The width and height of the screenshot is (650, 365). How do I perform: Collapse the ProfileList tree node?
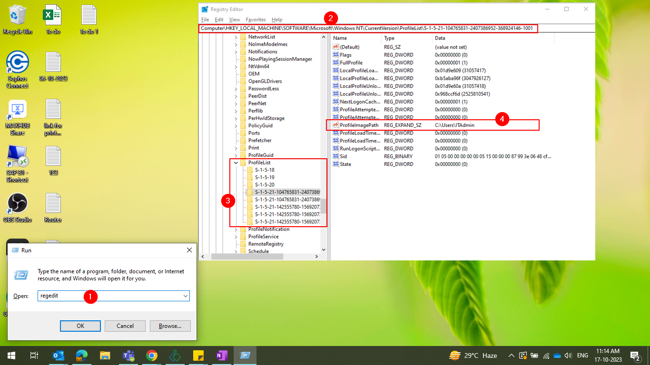click(236, 163)
